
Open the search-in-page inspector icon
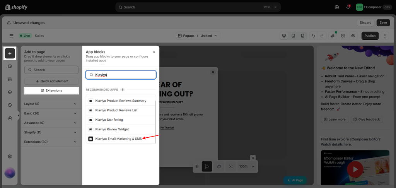click(343, 36)
